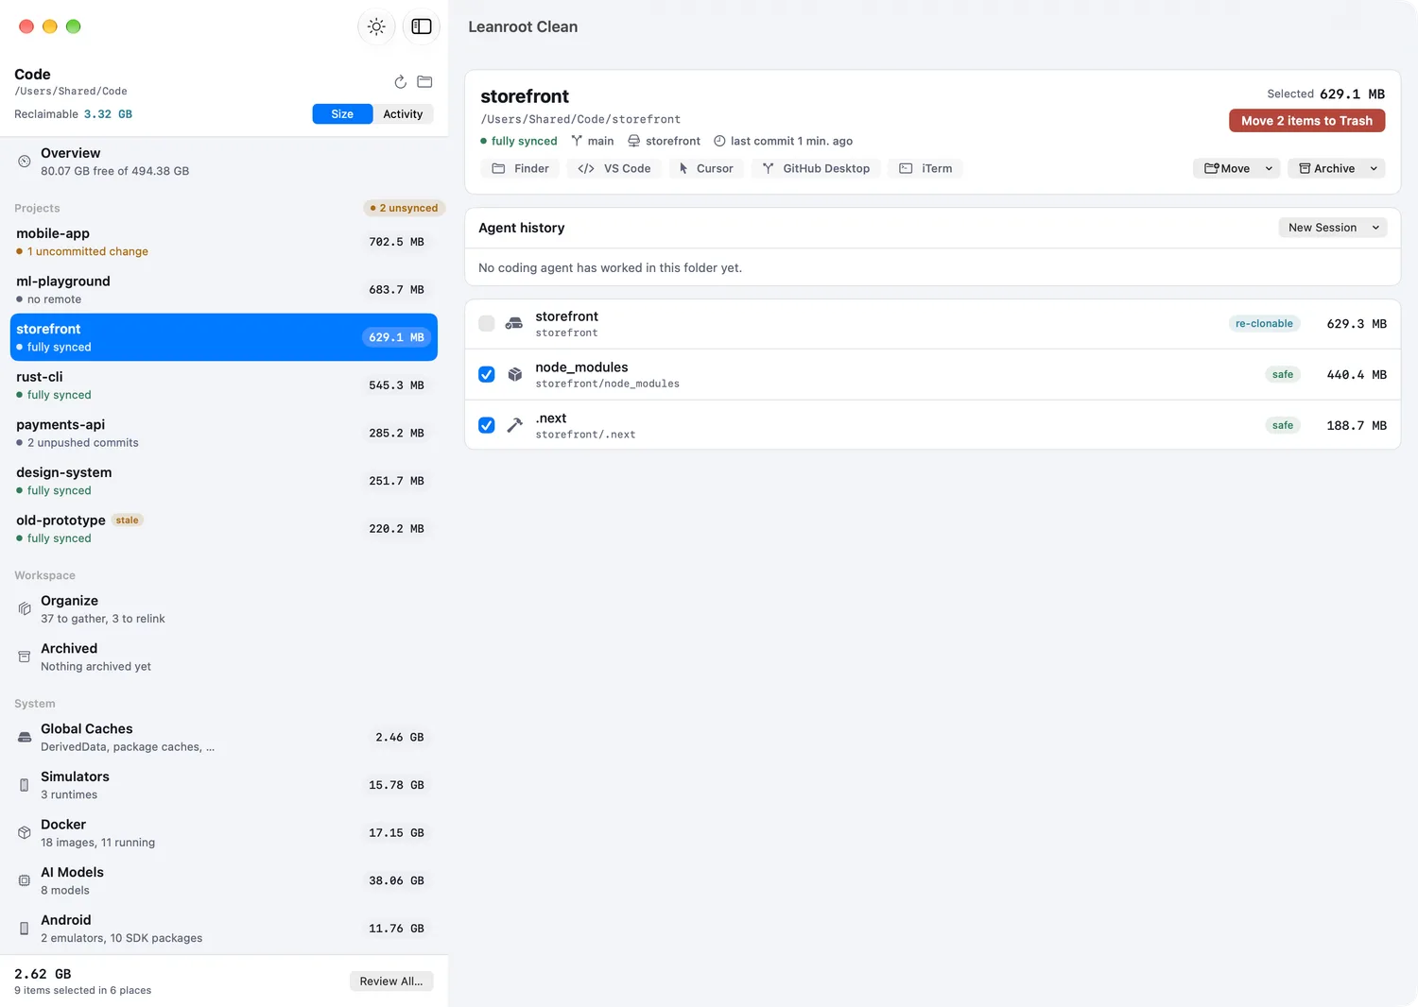Click the Simulators device icon
1418x1007 pixels.
point(25,785)
